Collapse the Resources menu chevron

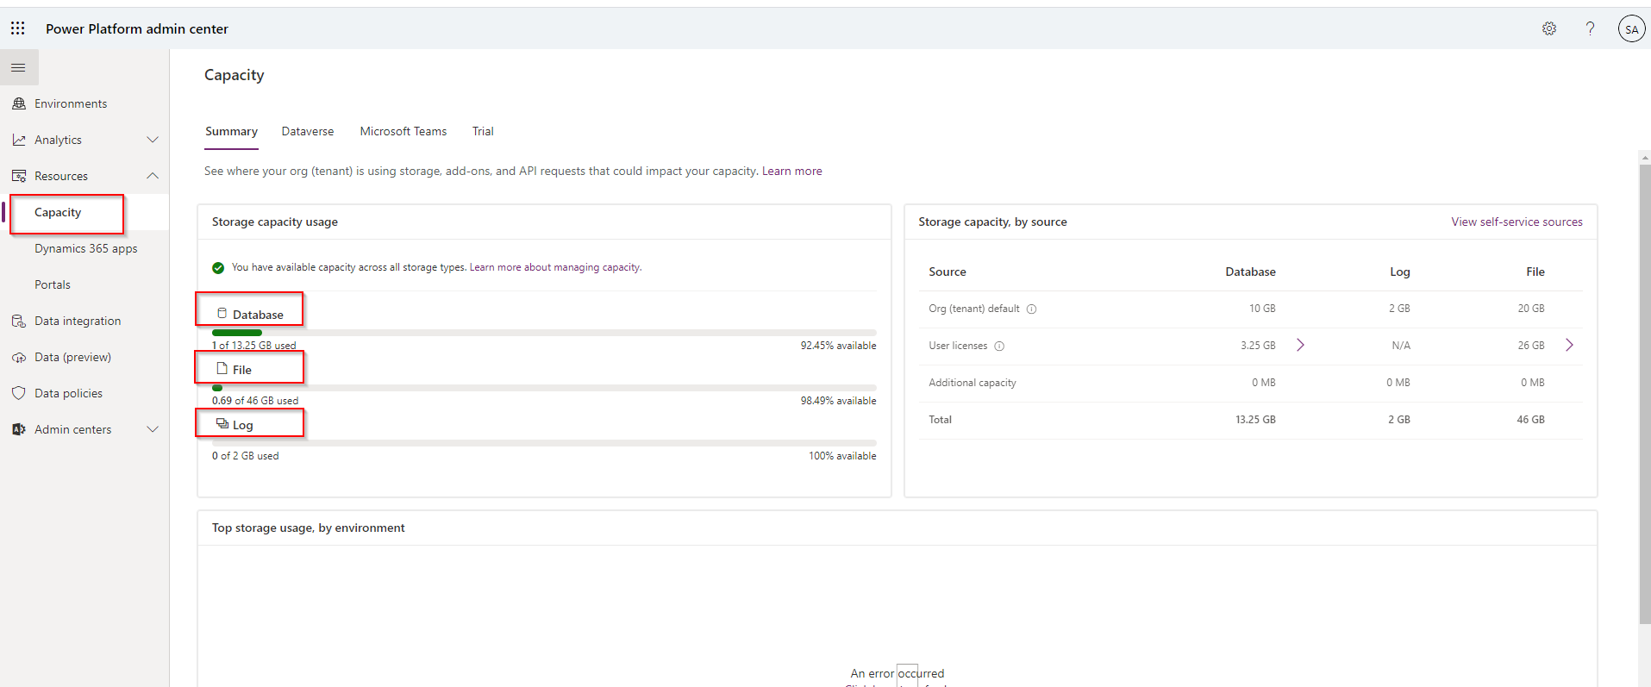[153, 176]
